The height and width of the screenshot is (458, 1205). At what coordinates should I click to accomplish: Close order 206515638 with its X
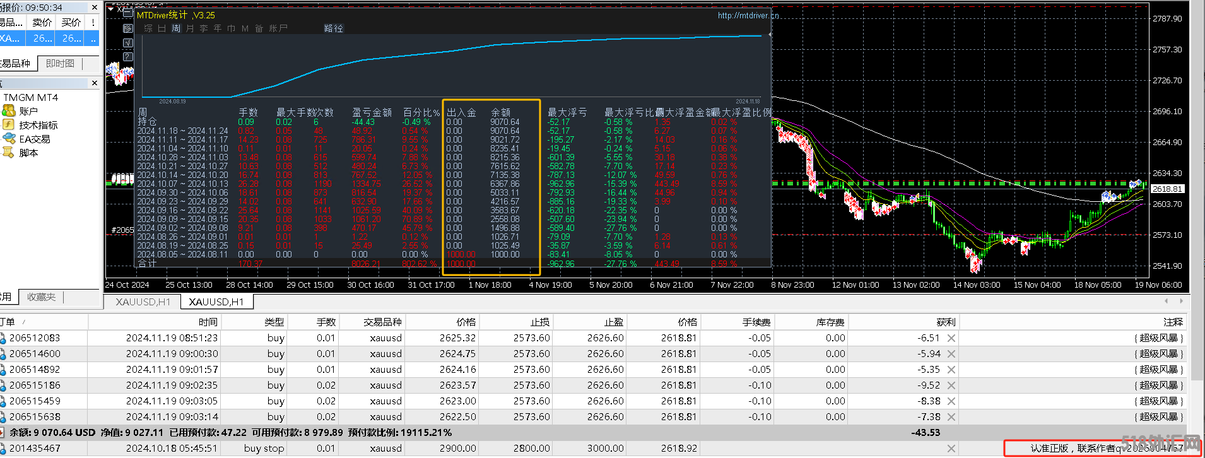point(951,417)
